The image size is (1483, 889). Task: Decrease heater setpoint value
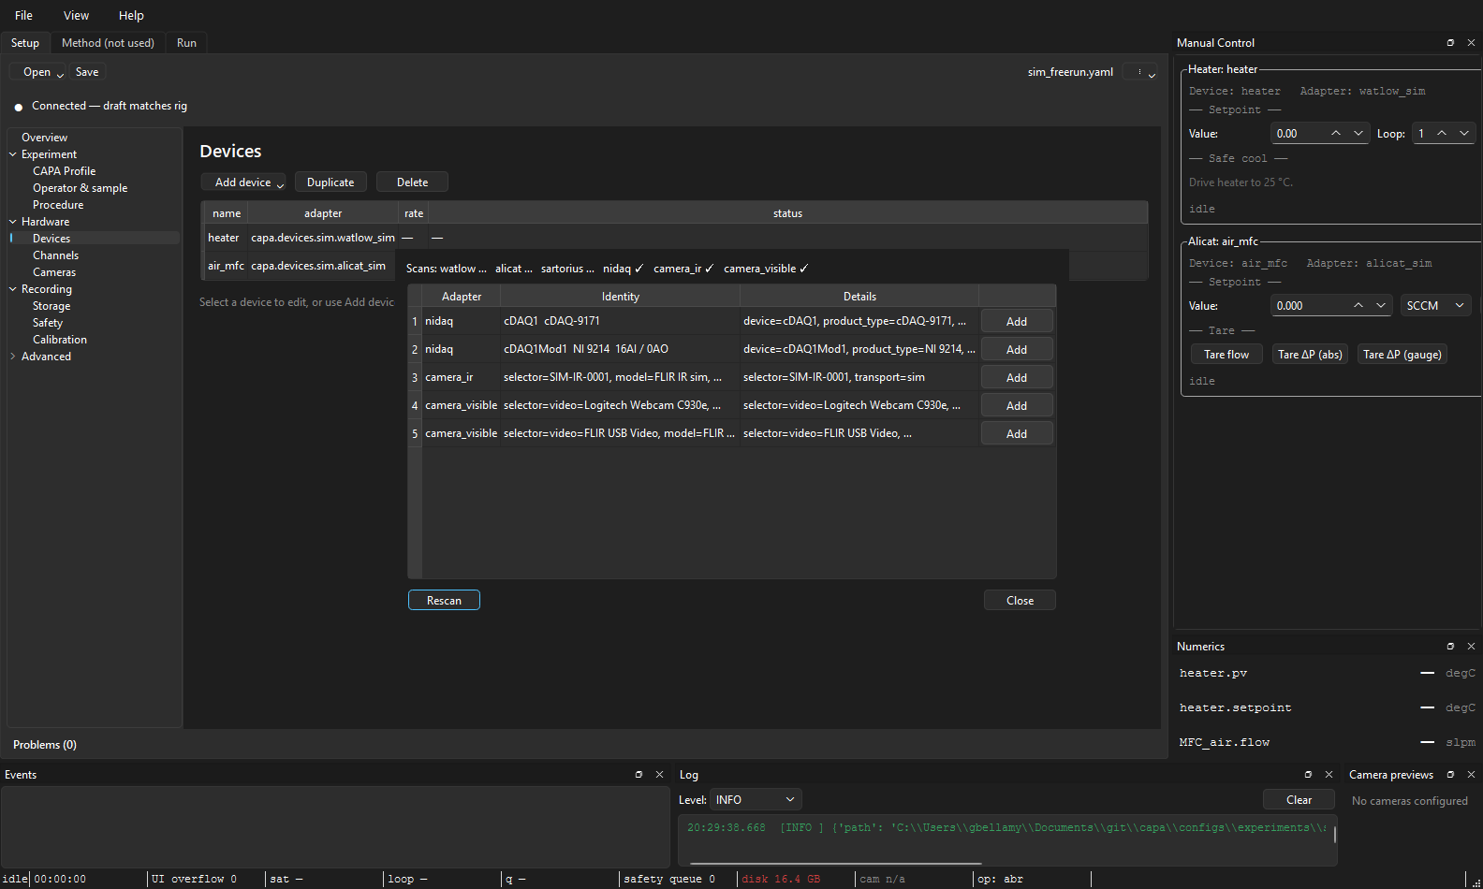(x=1358, y=134)
